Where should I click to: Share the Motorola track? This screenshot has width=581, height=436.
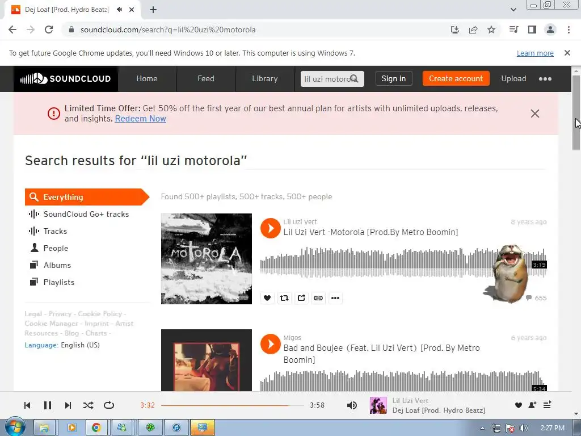point(301,298)
